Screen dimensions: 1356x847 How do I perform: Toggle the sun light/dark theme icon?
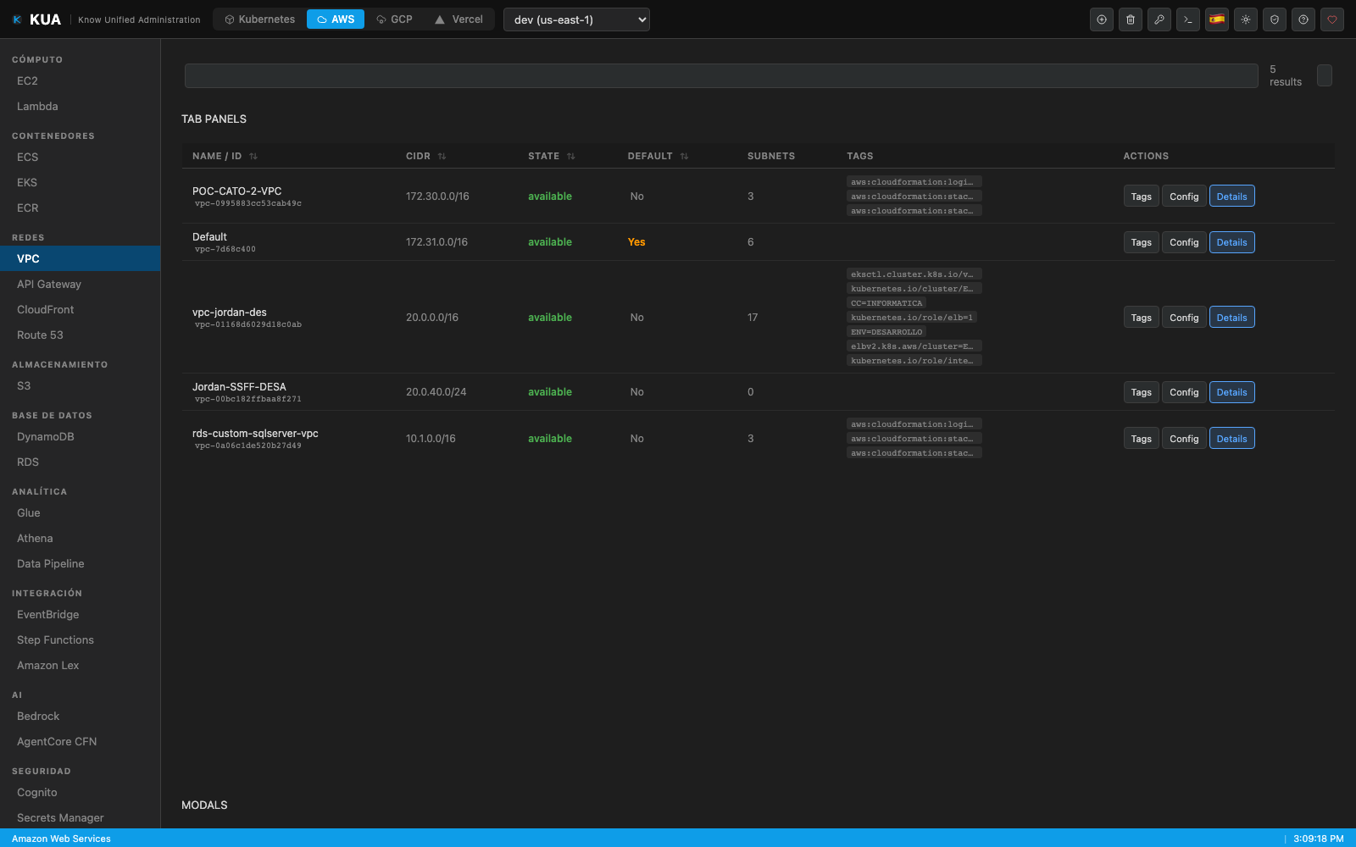click(1246, 19)
